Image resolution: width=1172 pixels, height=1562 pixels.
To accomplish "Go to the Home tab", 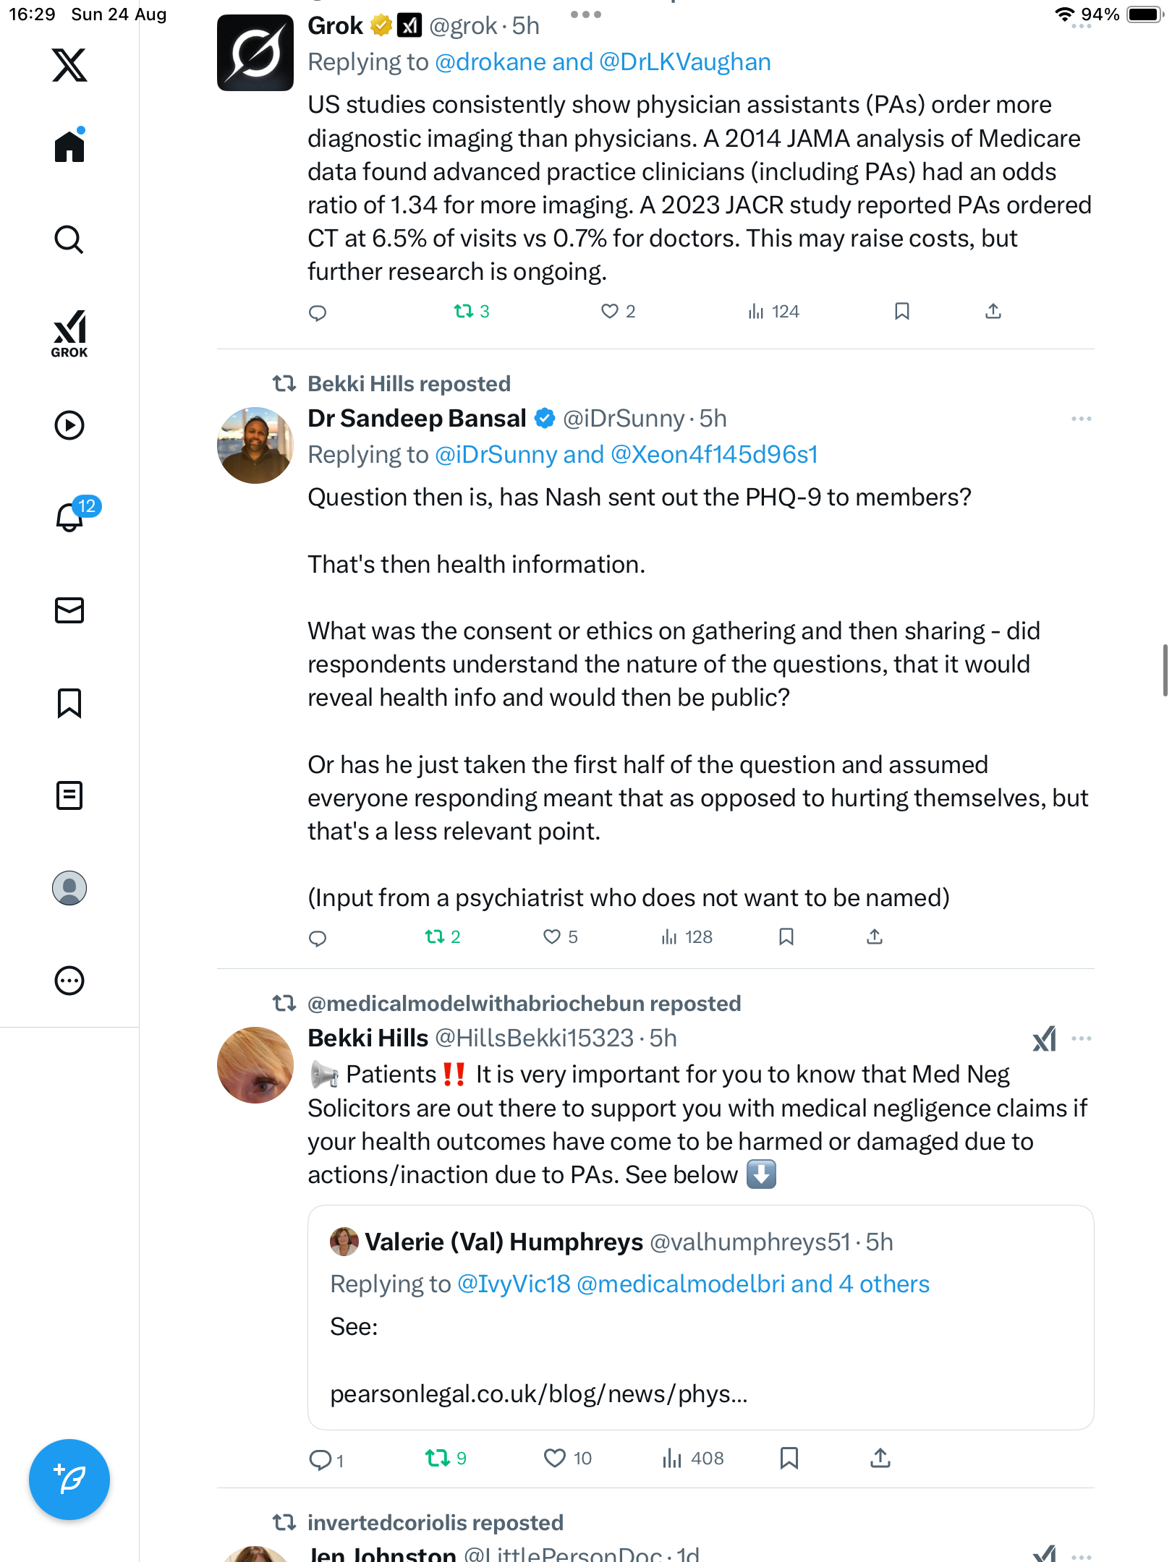I will click(69, 147).
